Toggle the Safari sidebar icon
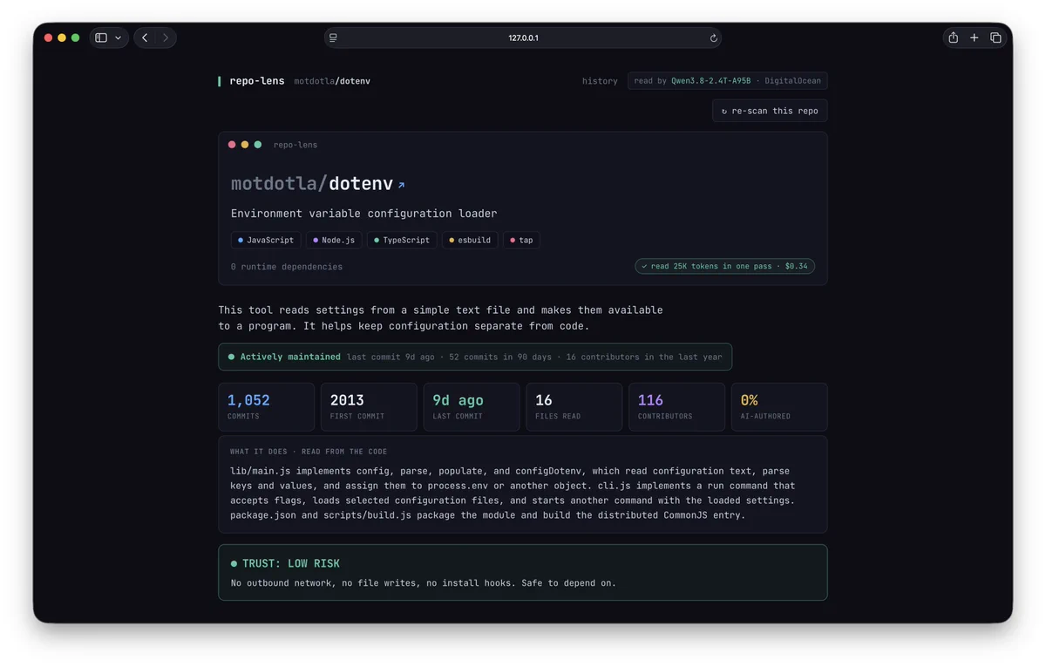This screenshot has width=1046, height=667. pos(101,37)
